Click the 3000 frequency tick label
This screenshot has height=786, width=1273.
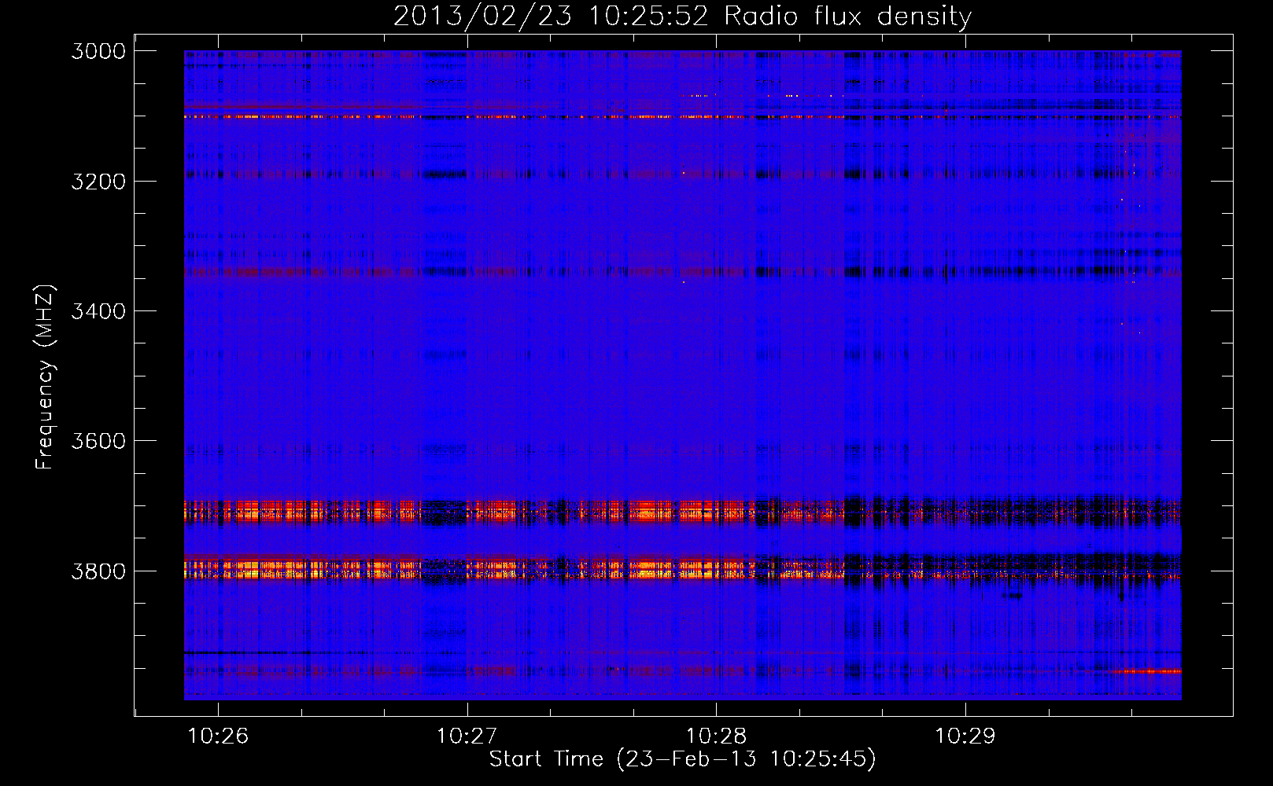click(98, 51)
